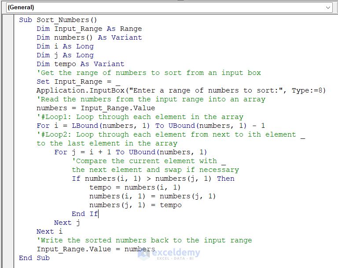
Task: Click the 'Dim j As Long' line
Action: [65, 55]
